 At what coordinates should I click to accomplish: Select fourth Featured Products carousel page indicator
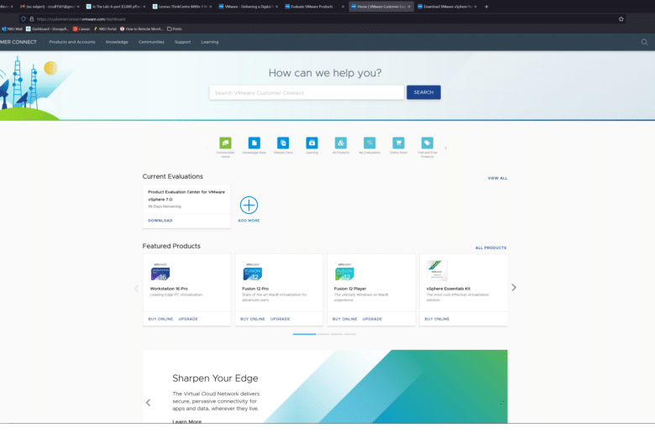(x=350, y=334)
